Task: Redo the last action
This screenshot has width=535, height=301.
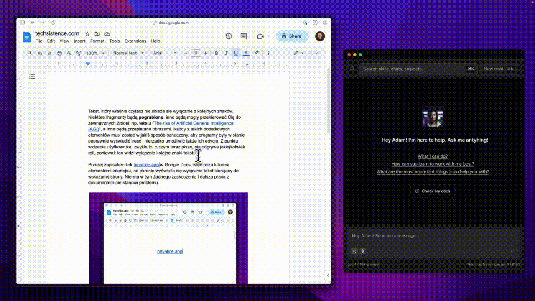Action: pos(49,53)
